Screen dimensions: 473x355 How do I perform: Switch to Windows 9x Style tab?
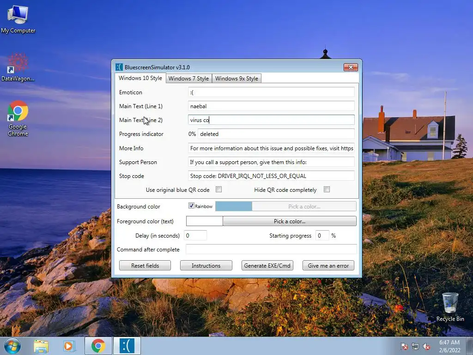(236, 79)
